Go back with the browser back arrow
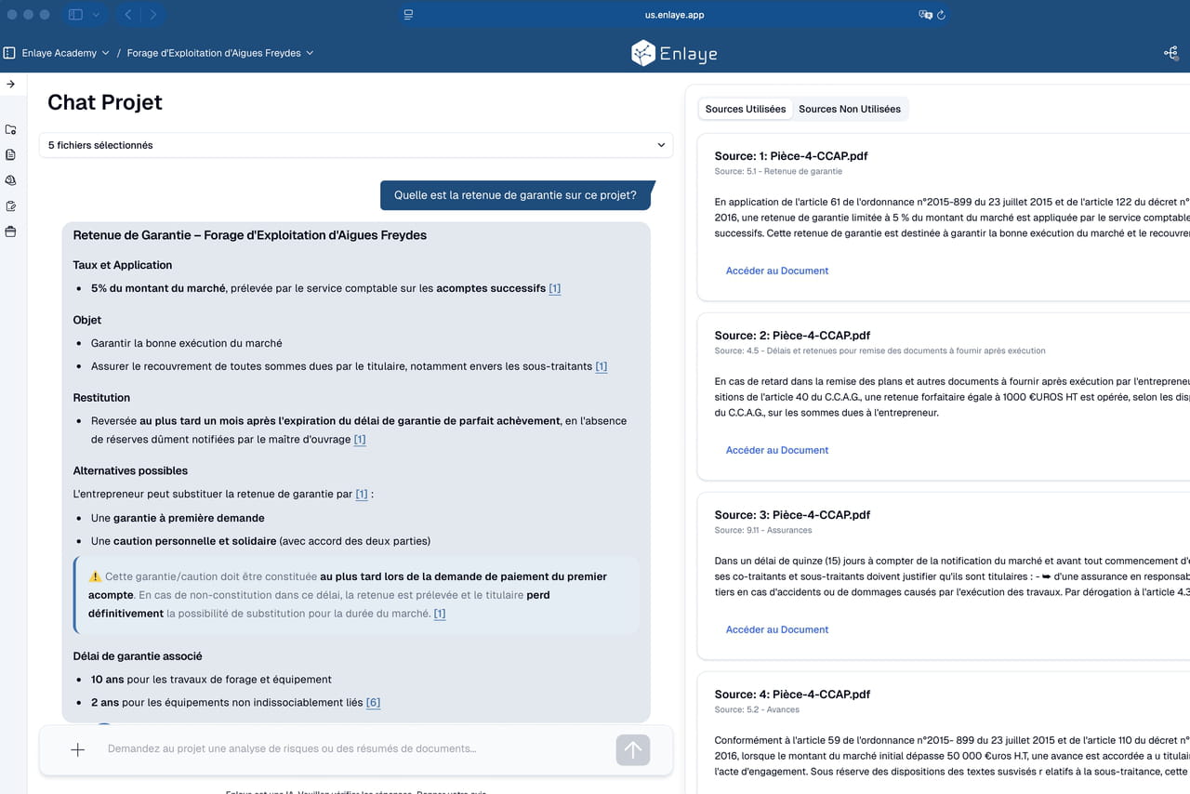This screenshot has width=1190, height=794. coord(128,15)
